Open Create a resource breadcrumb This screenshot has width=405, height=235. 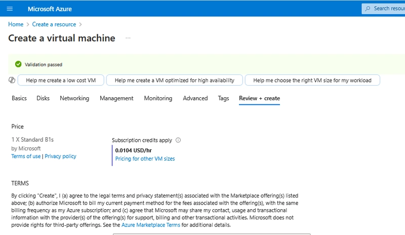point(54,24)
